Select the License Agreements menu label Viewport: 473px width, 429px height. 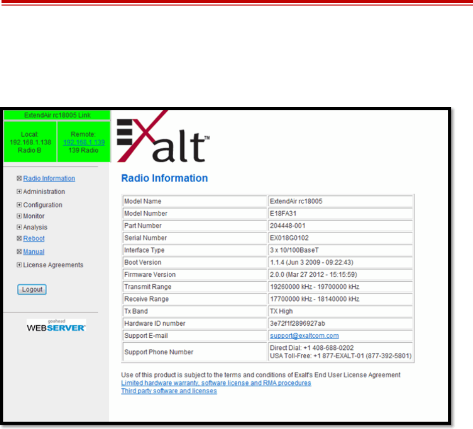coord(53,265)
